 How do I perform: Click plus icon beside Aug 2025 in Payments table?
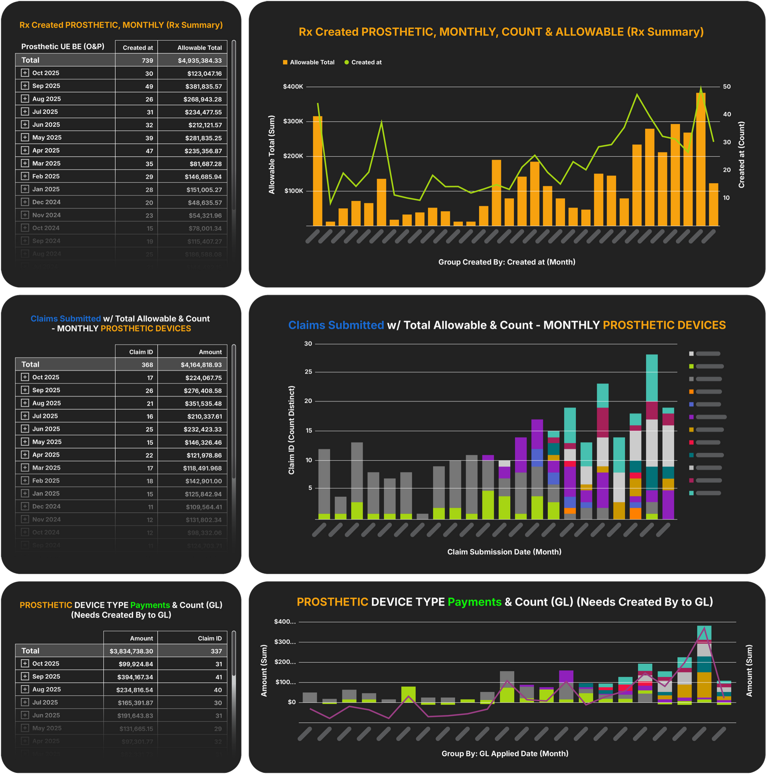click(x=25, y=689)
